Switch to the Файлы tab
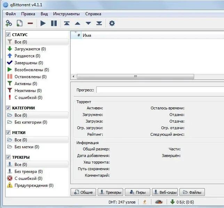The height and width of the screenshot is (208, 224). (x=192, y=192)
